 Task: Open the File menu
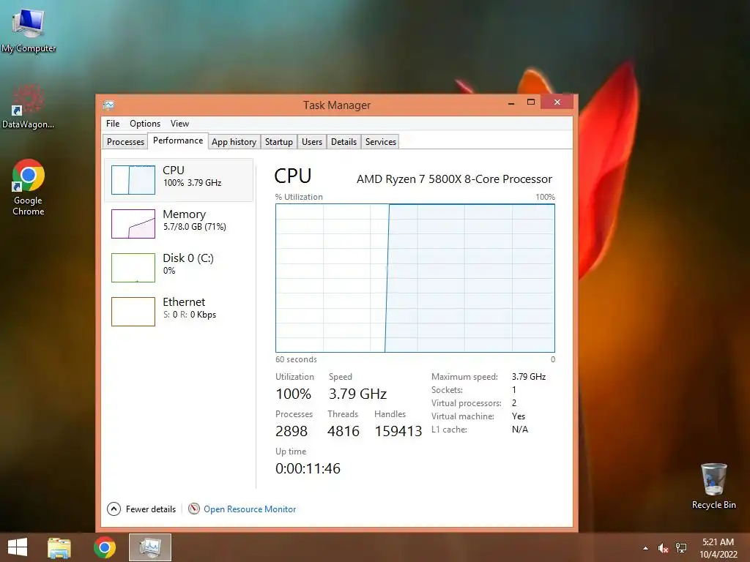click(113, 123)
